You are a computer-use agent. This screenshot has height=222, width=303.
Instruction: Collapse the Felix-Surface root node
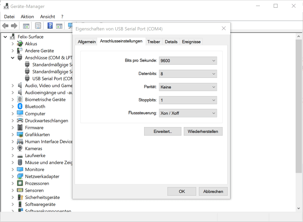point(5,37)
